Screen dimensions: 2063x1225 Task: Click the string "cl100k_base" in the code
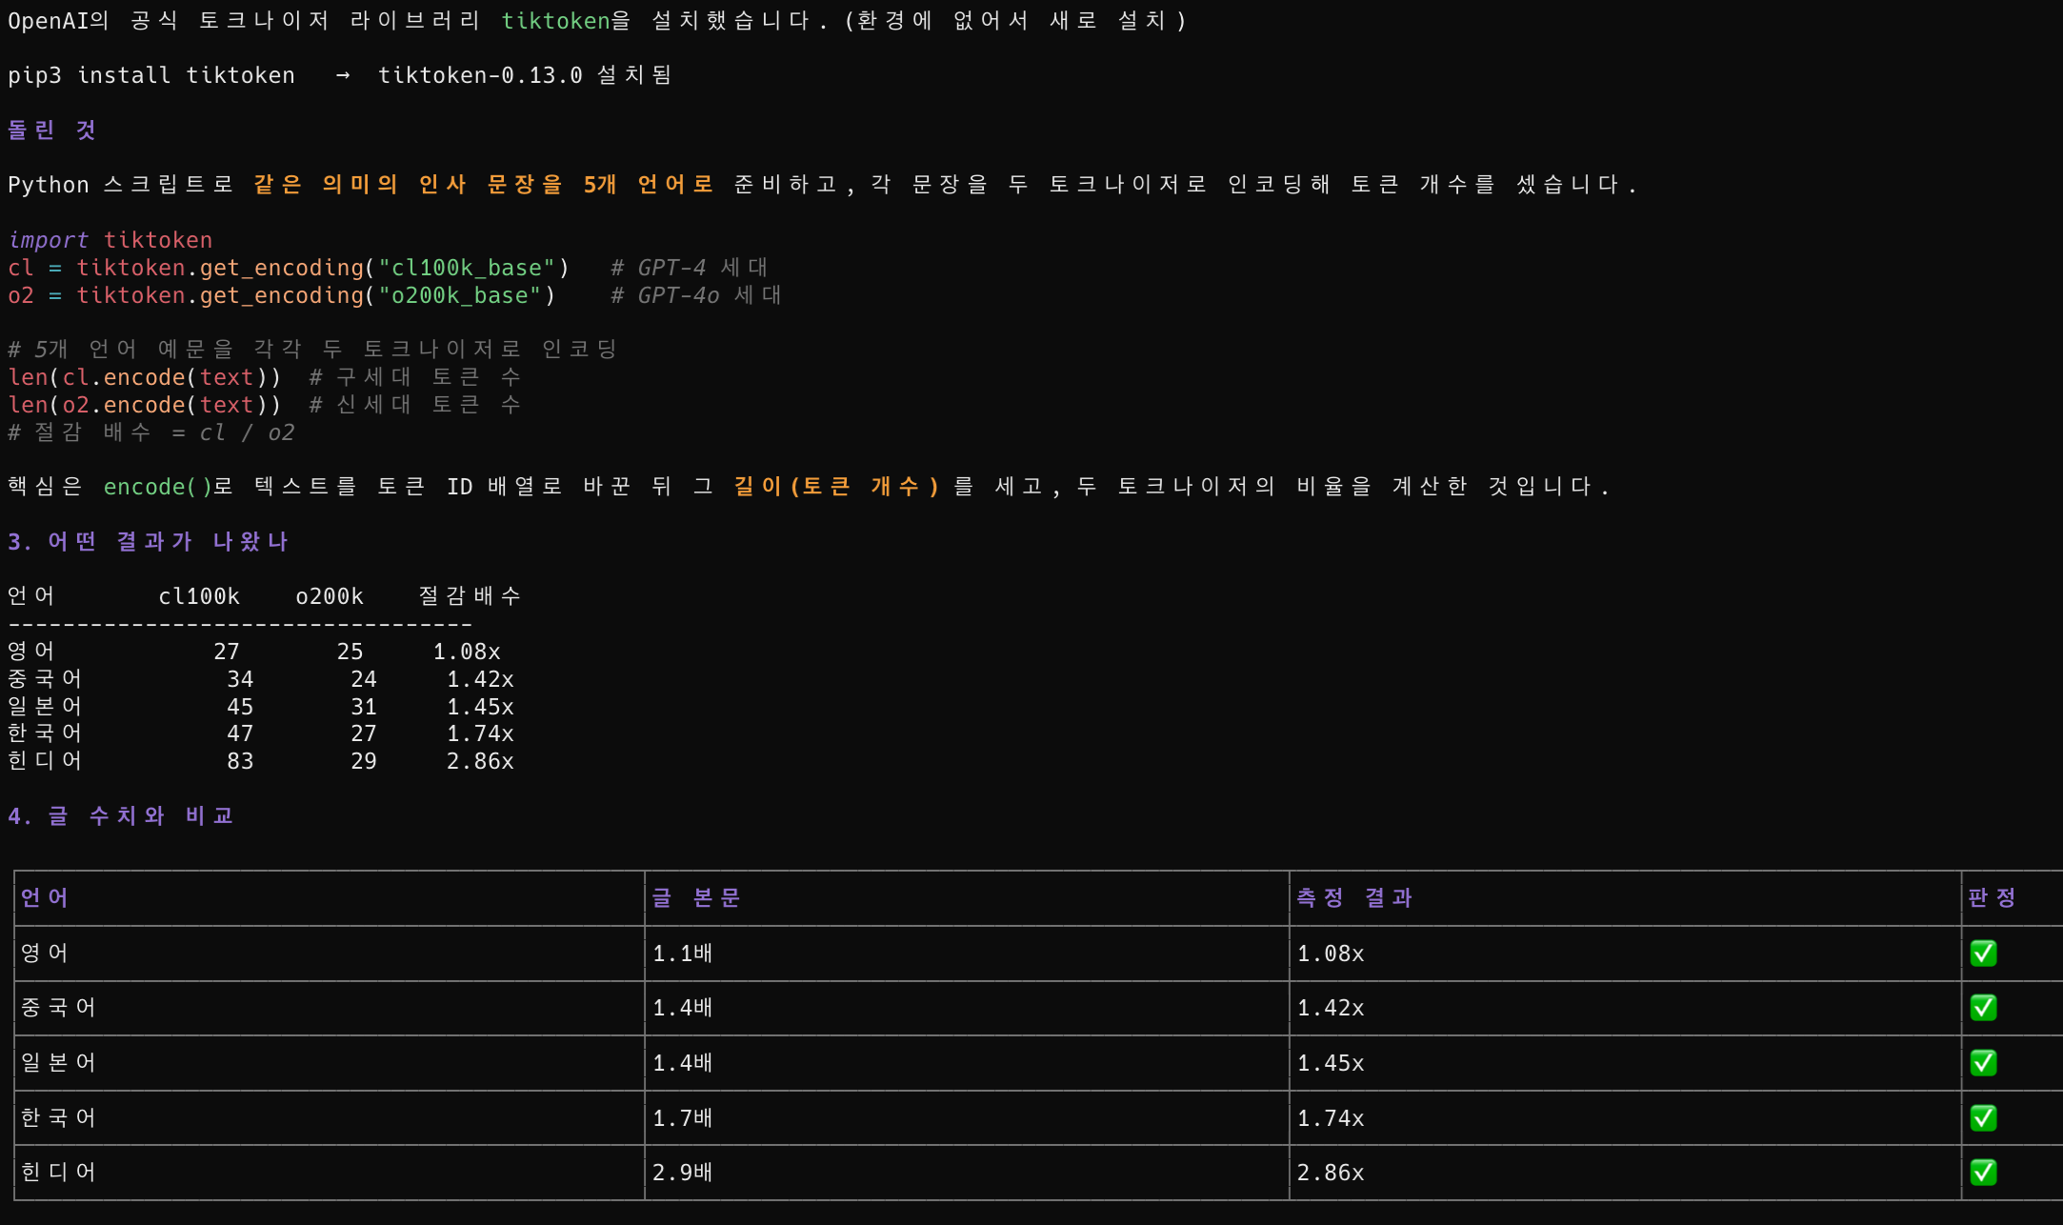[x=467, y=268]
